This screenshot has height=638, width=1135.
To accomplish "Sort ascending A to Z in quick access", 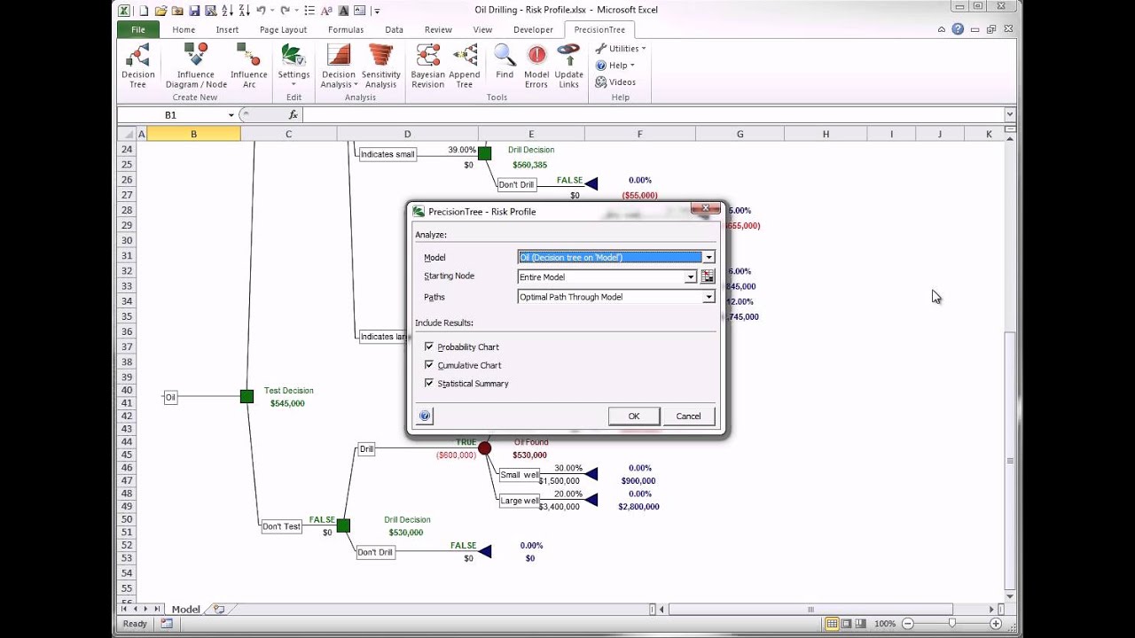I will point(228,11).
